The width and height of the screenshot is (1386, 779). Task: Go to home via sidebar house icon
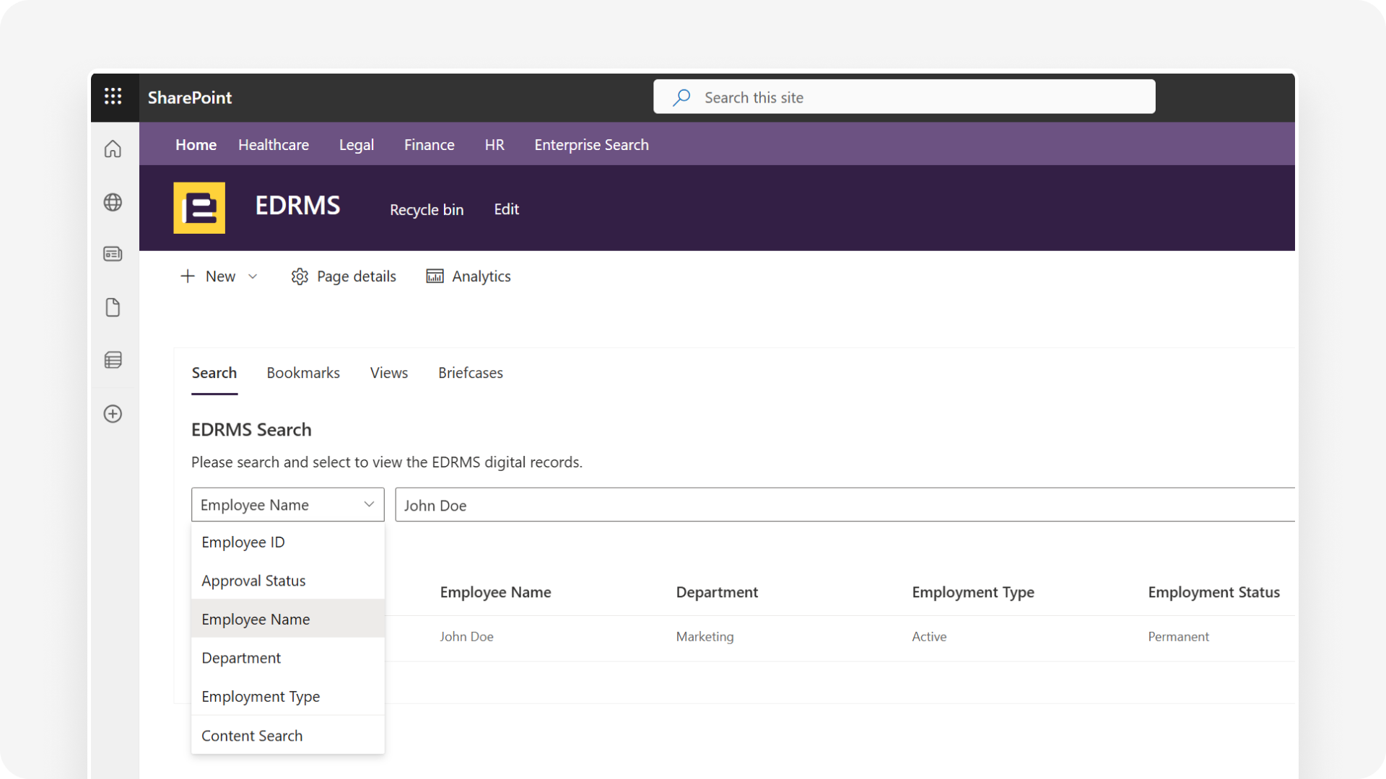[x=113, y=149]
